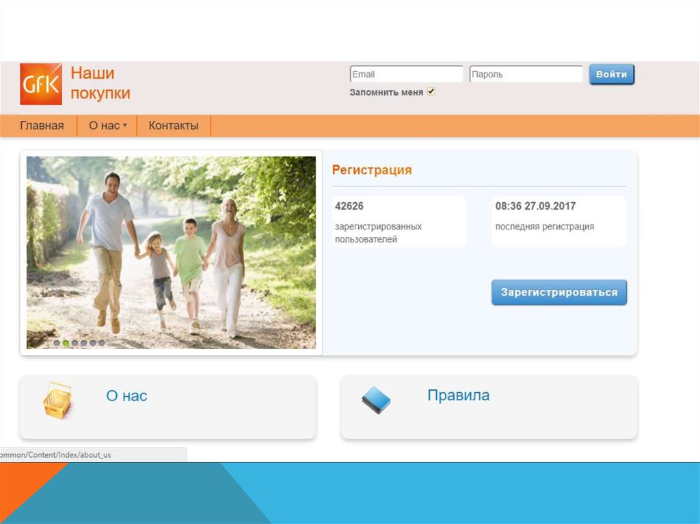Open the "Контакты" menu item
The width and height of the screenshot is (700, 524).
coord(173,126)
